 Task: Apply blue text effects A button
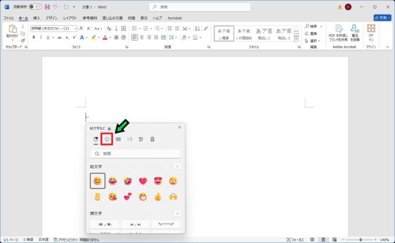pos(82,38)
